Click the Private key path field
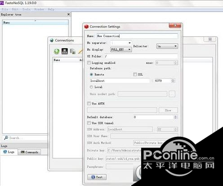 pyautogui.click(x=125, y=150)
